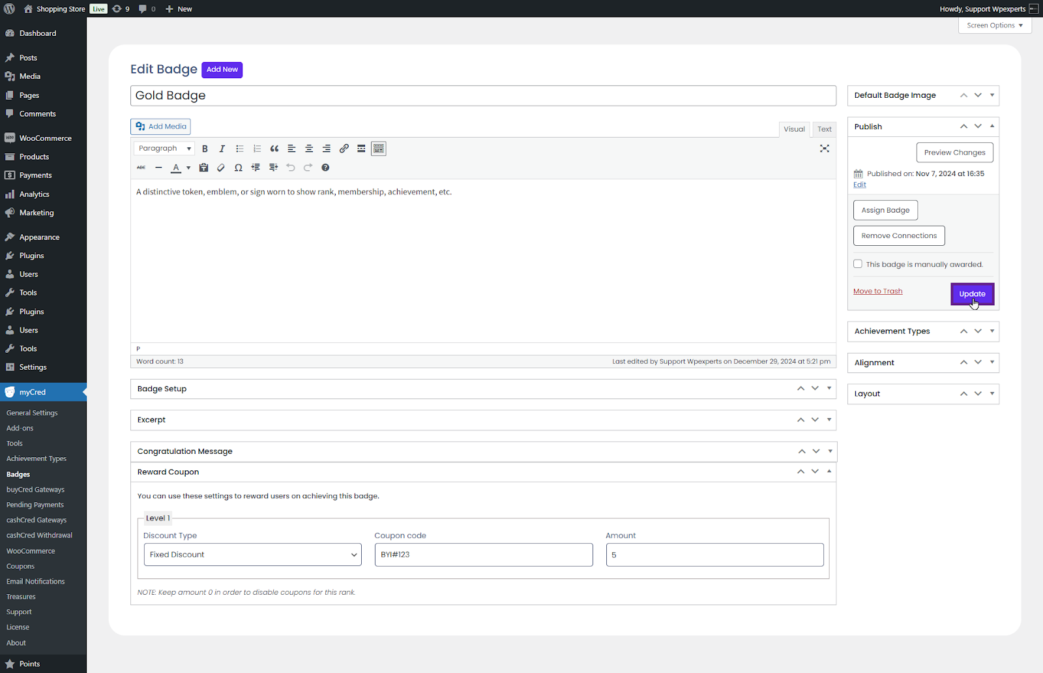Image resolution: width=1043 pixels, height=673 pixels.
Task: Click the Move to Trash link
Action: tap(877, 292)
